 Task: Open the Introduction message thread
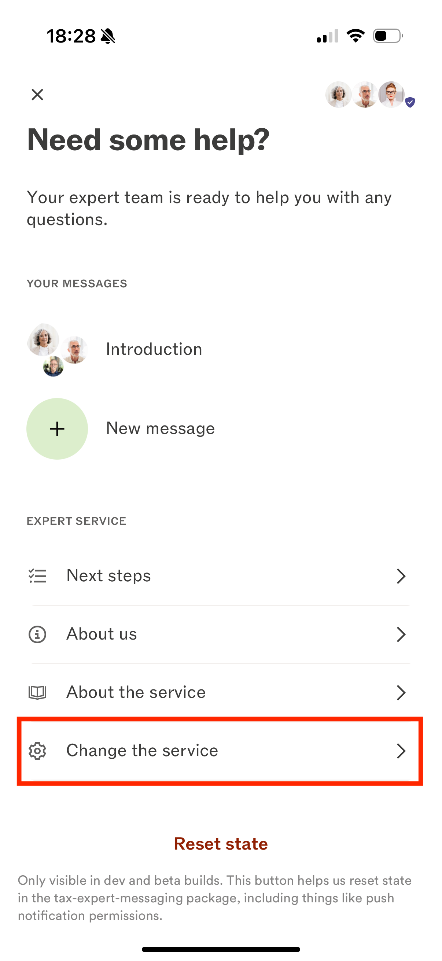221,350
